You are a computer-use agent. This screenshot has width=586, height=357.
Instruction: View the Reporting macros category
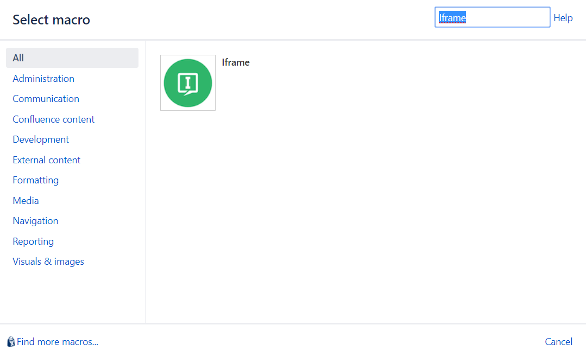coord(33,241)
